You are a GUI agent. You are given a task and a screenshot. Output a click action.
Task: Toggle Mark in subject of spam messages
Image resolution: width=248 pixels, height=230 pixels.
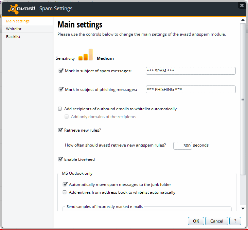[61, 71]
